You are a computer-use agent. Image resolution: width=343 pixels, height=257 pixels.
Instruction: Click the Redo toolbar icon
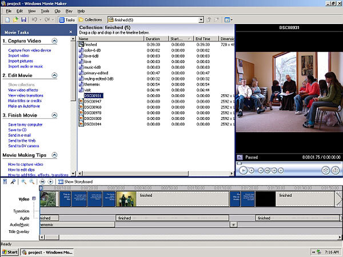pyautogui.click(x=47, y=20)
